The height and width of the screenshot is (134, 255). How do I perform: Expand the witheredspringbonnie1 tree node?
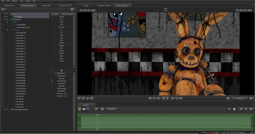point(10,109)
